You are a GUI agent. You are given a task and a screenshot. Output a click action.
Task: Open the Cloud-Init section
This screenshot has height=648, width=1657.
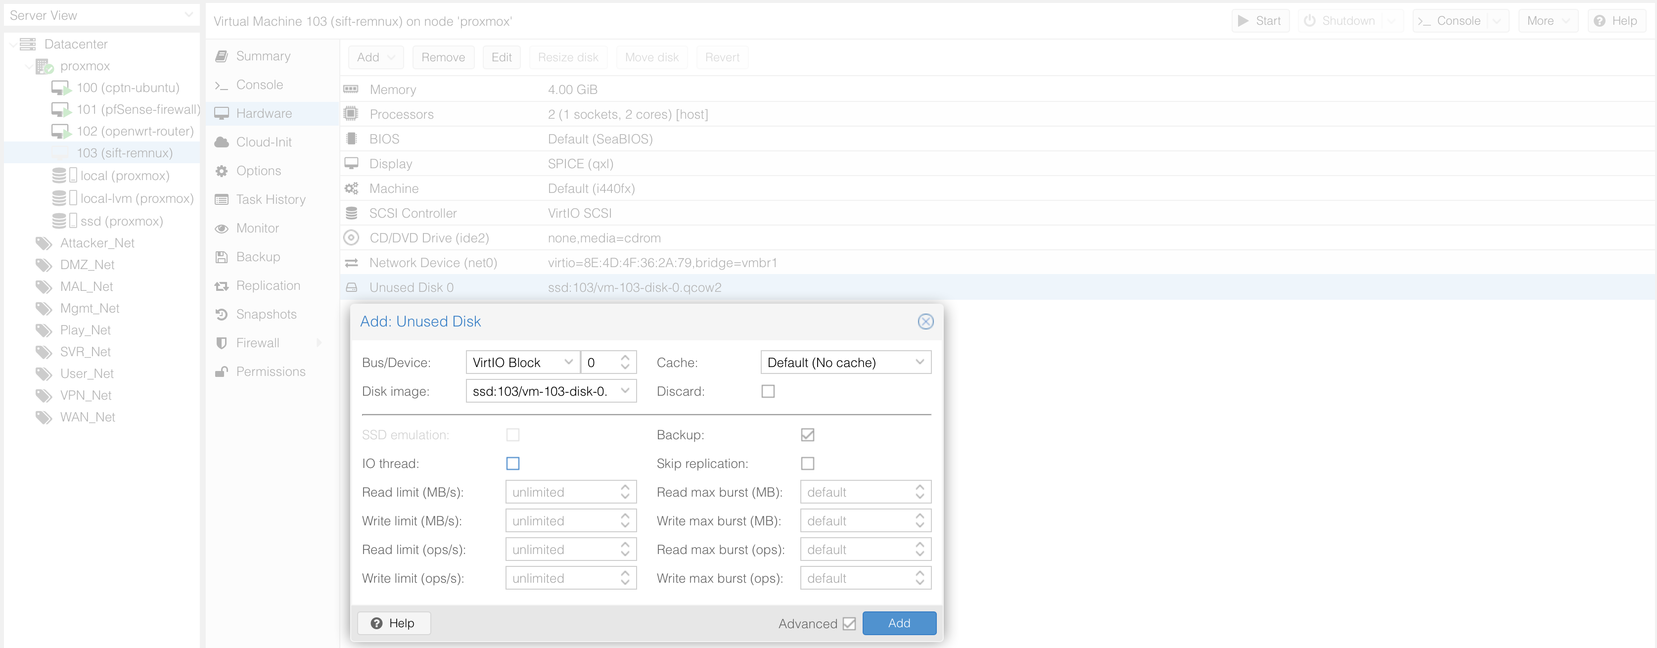263,142
